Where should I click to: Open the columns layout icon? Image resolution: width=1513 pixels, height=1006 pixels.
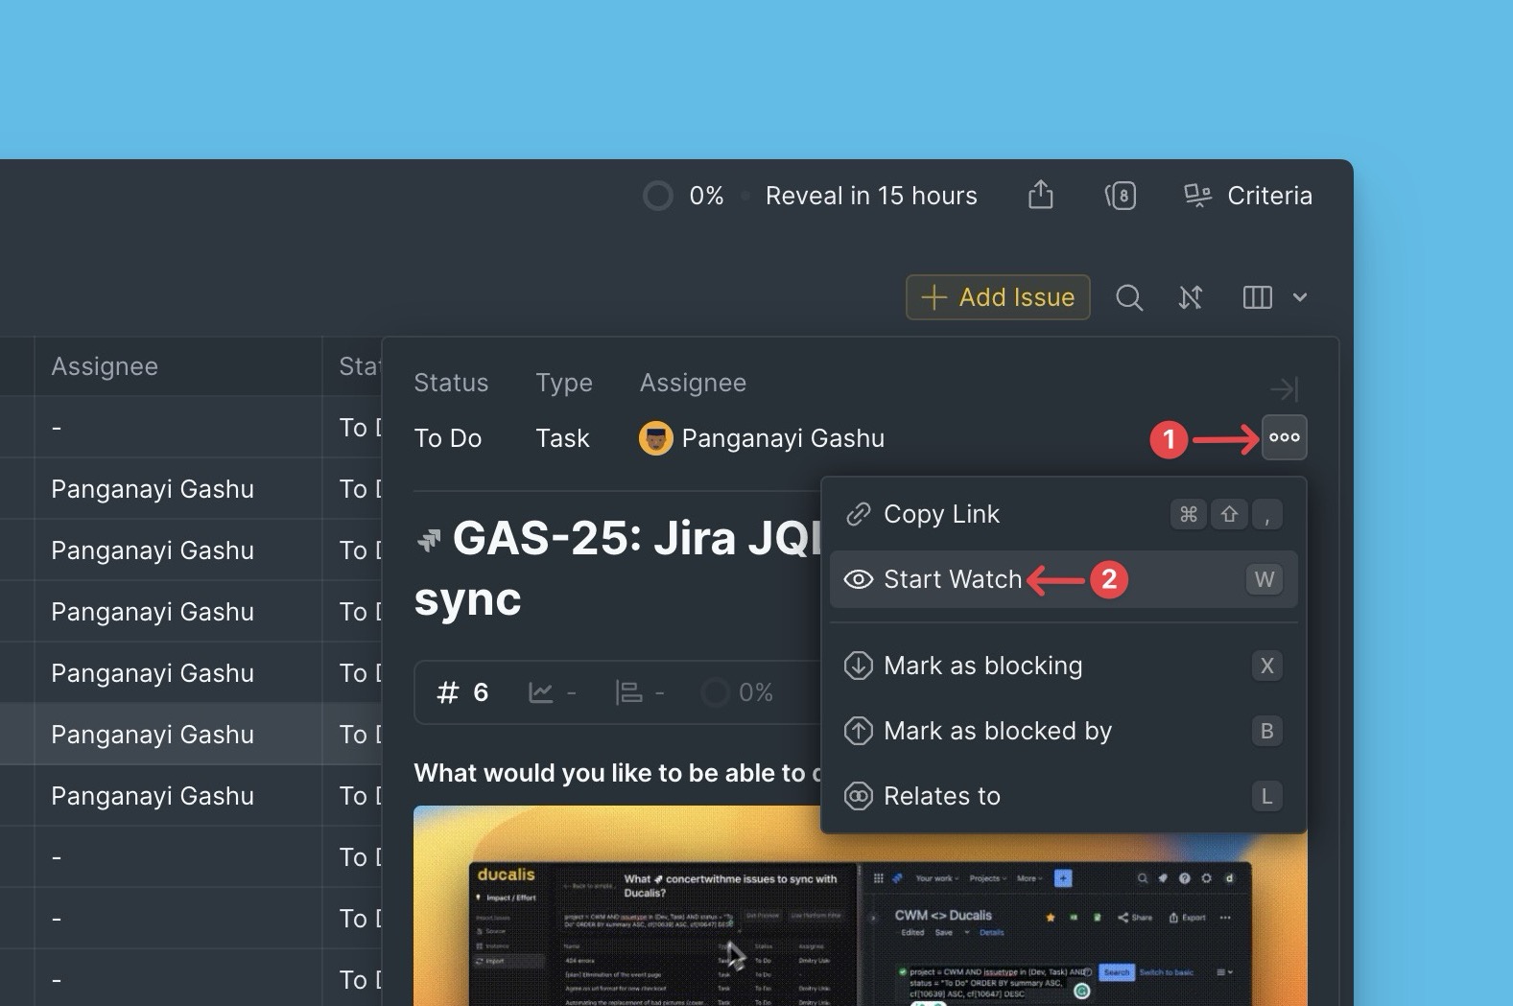[1257, 297]
